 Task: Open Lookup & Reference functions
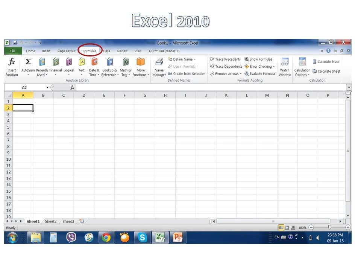pyautogui.click(x=110, y=67)
